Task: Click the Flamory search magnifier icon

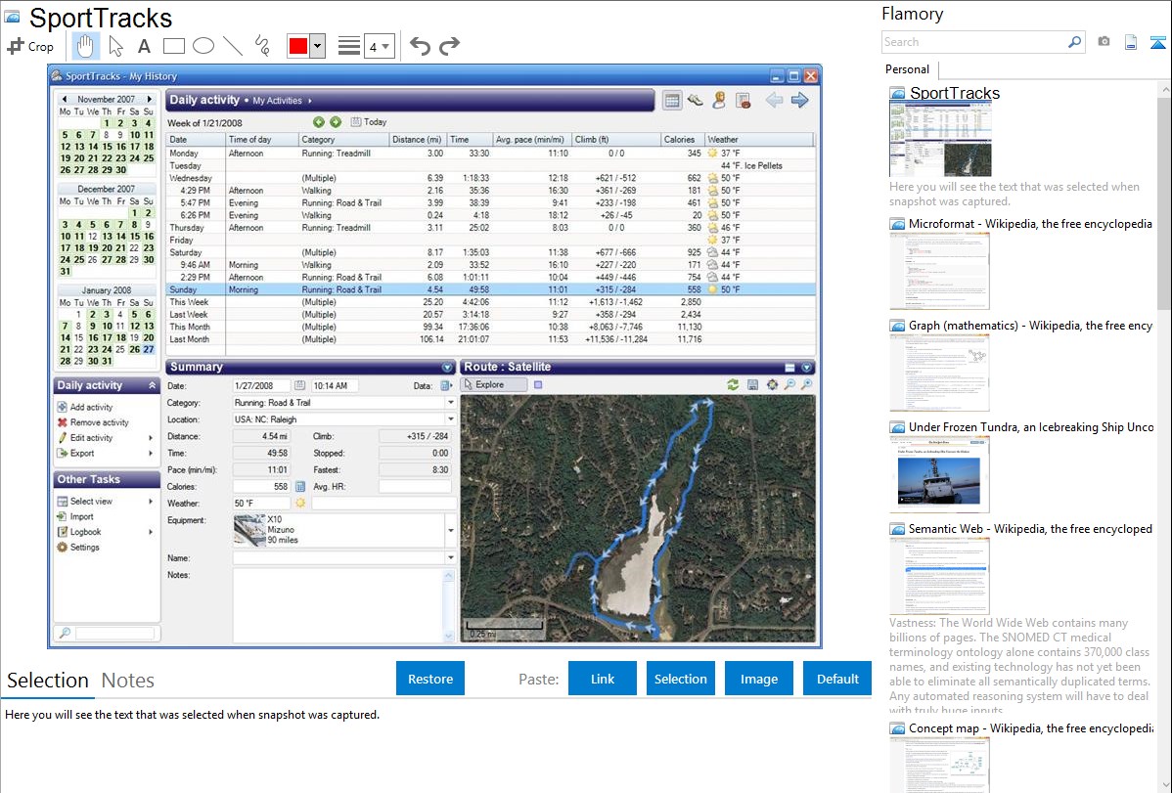Action: point(1074,42)
